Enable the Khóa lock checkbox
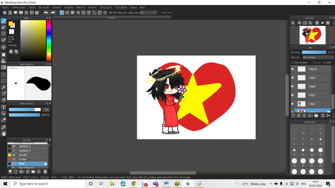The width and height of the screenshot is (335, 188). point(324,62)
